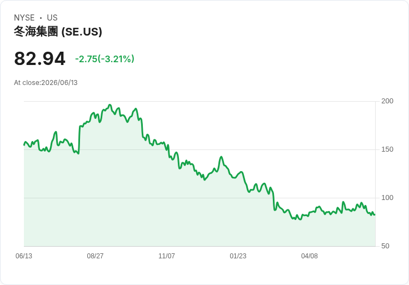Image resolution: width=409 pixels, height=285 pixels.
Task: Click the NYSE exchange label
Action: [x=24, y=17]
